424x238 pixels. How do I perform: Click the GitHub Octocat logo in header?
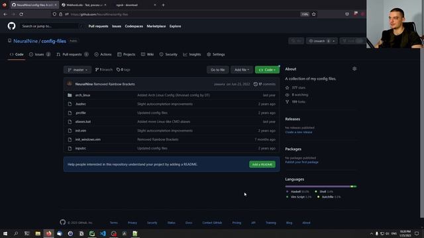tap(11, 26)
